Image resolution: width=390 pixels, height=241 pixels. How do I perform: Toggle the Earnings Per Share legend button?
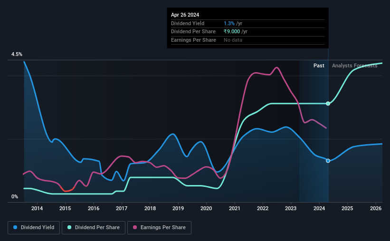[159, 228]
